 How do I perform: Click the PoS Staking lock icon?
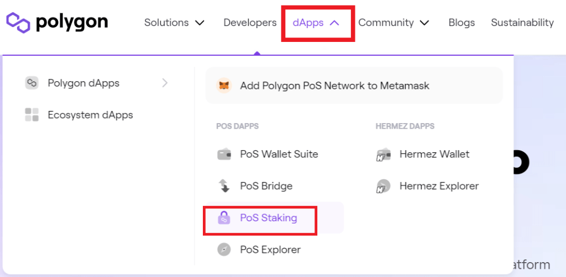click(224, 218)
